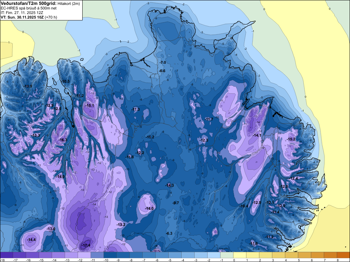This screenshot has width=350, height=262.
Task: Pick the -10.5 temperature label
Action: pos(65,82)
